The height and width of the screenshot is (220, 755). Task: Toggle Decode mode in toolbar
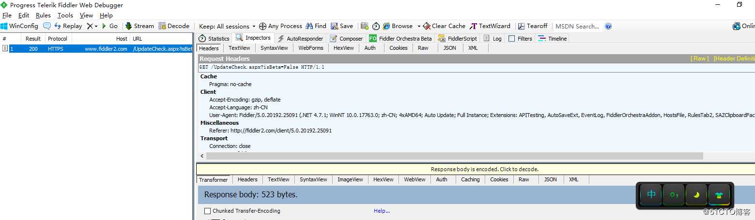[174, 26]
